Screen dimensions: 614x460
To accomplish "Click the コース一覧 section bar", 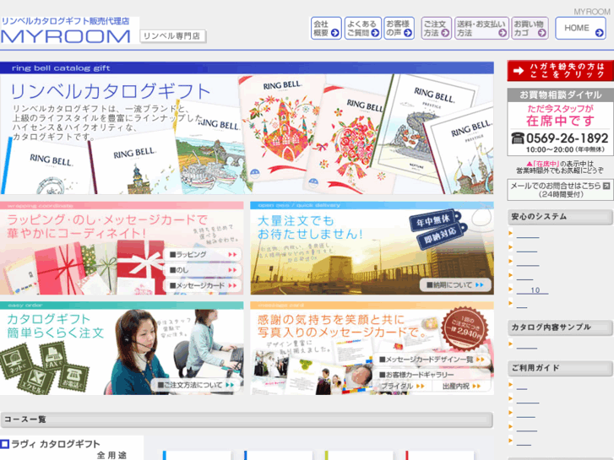I will click(247, 419).
